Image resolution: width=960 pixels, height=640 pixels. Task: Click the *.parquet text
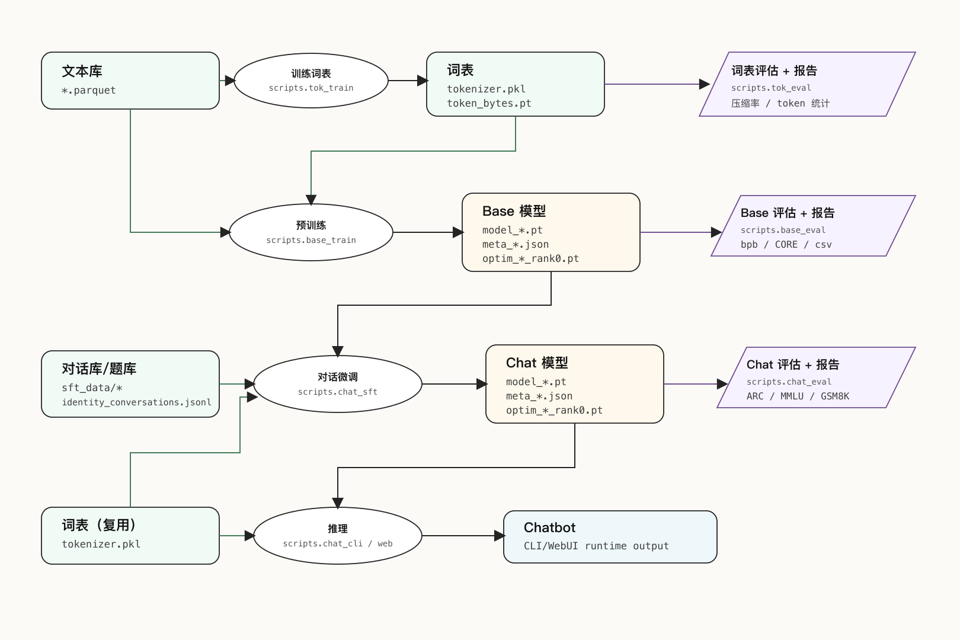click(89, 90)
